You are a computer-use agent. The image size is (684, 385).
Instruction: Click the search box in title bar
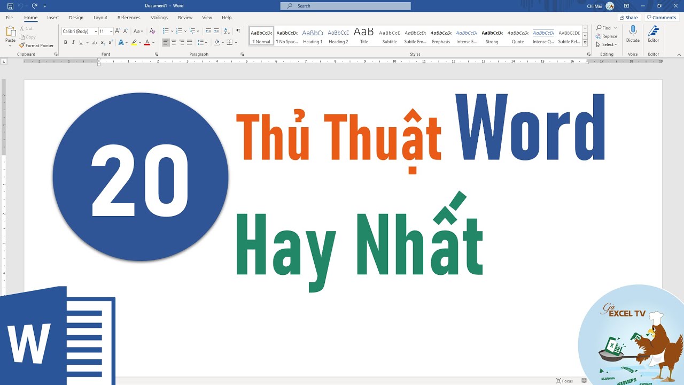tap(346, 6)
